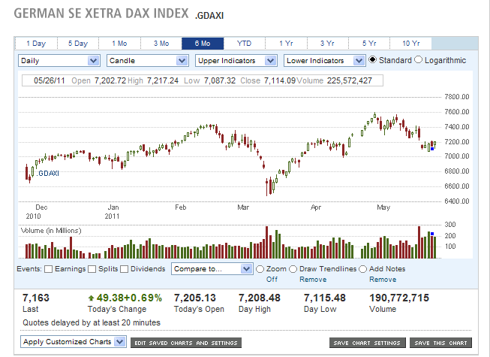Click the Volume value 190,772,715
Screen dimensions: 490x357
coord(399,298)
